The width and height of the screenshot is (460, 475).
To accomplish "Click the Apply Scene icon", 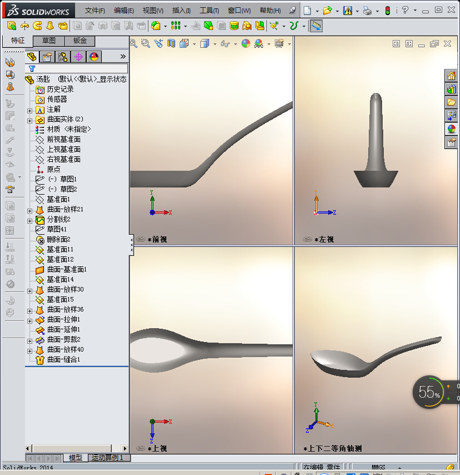I will click(259, 43).
